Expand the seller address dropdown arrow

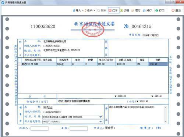click(100, 117)
